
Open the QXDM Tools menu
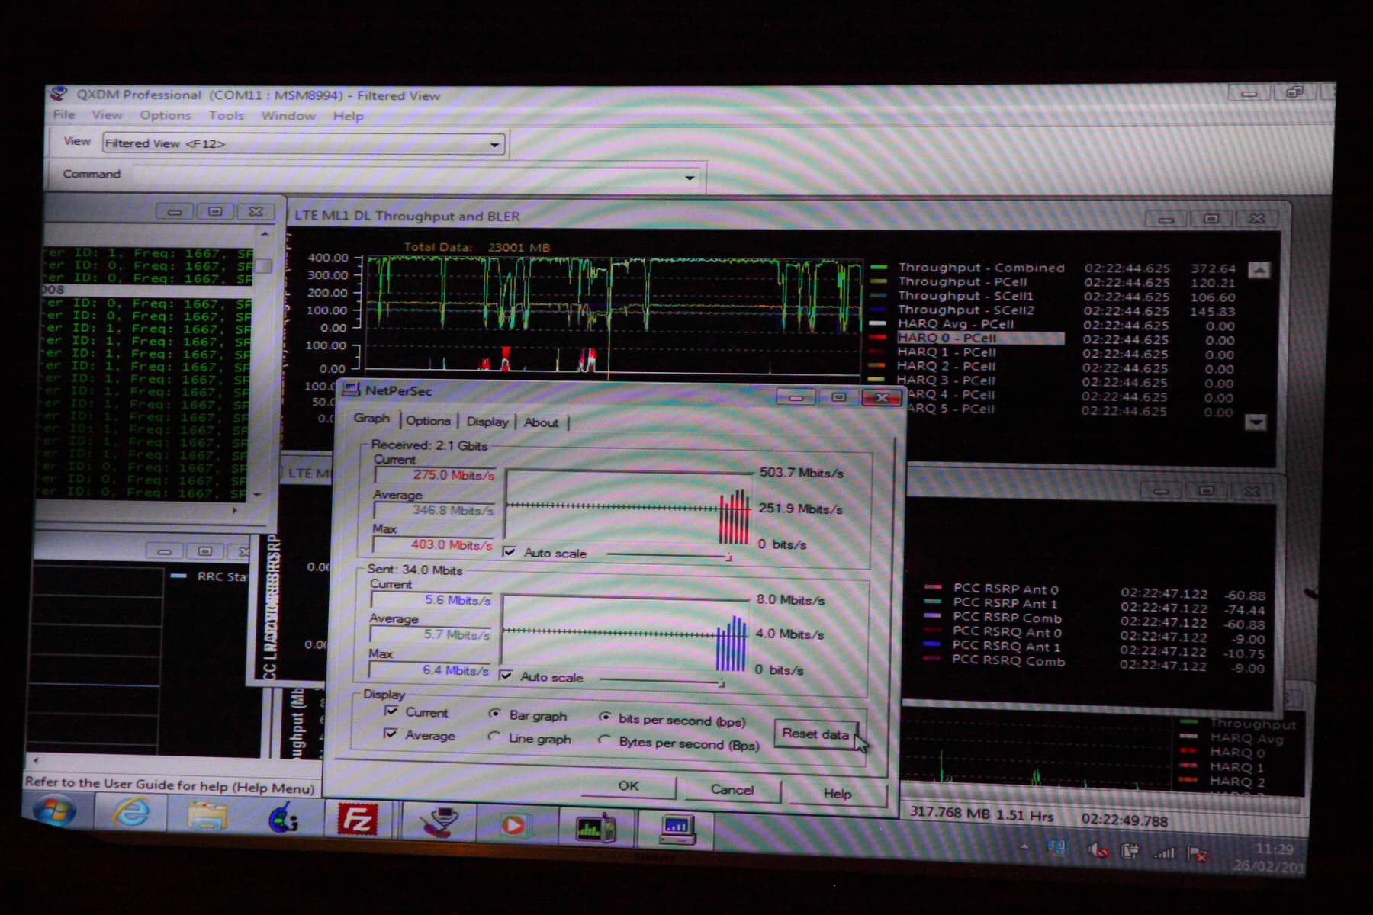click(x=227, y=115)
